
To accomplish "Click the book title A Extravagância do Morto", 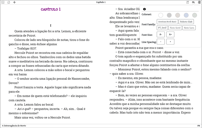I will [14, 126].
